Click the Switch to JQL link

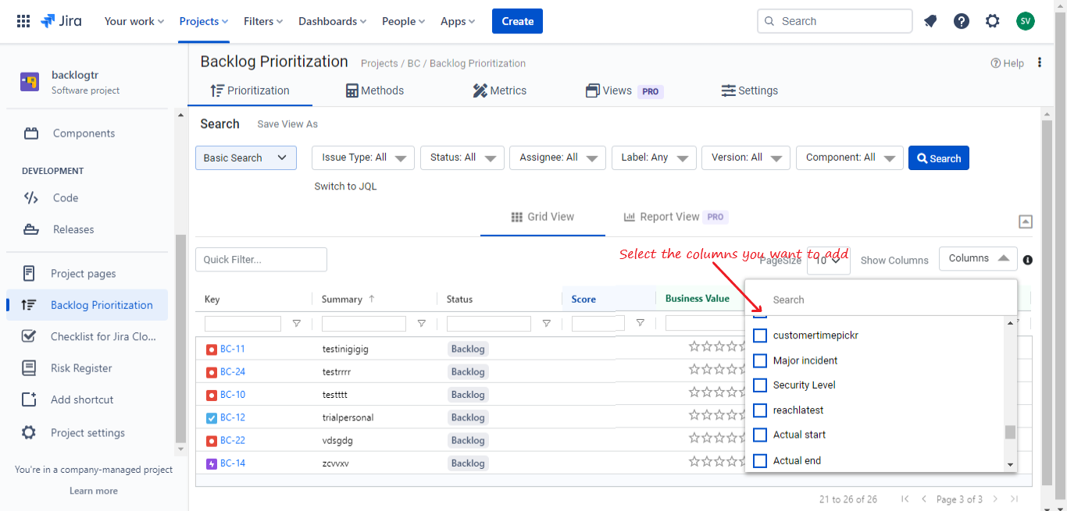click(x=345, y=186)
